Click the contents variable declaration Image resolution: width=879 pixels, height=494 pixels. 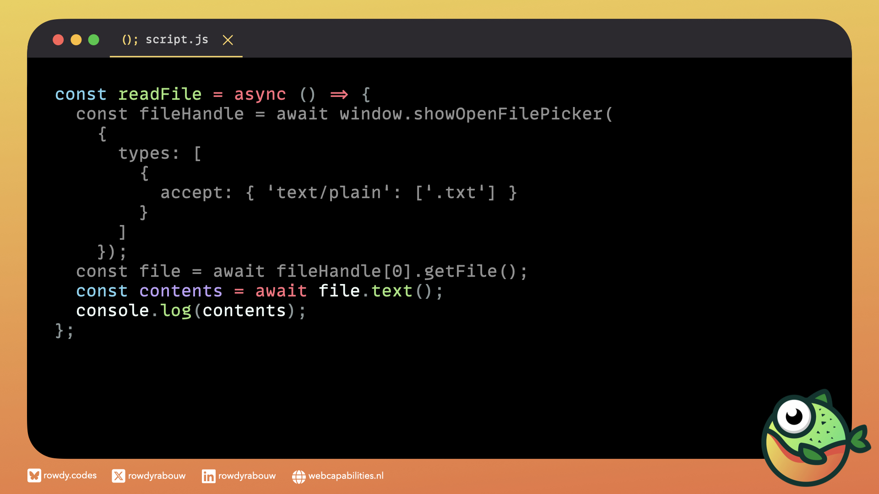tap(181, 291)
